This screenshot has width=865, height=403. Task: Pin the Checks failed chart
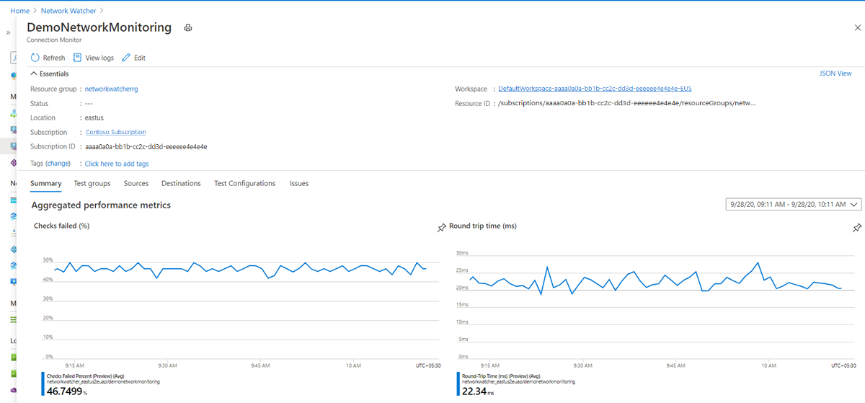[x=442, y=228]
